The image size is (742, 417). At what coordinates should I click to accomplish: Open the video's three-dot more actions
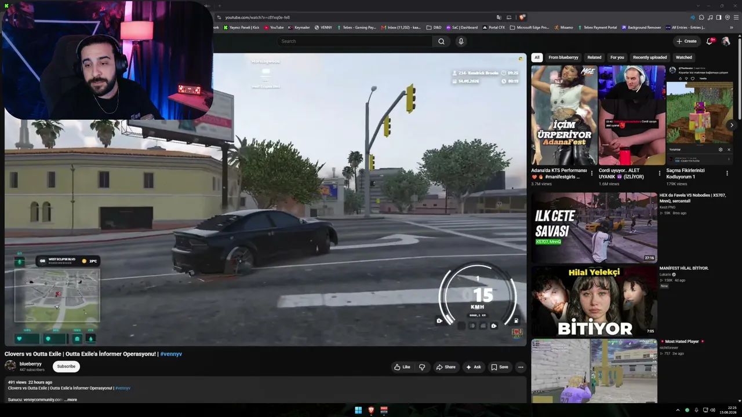521,367
